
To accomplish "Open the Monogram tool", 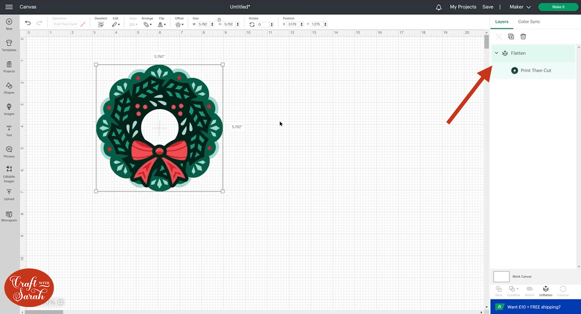I will (9, 216).
